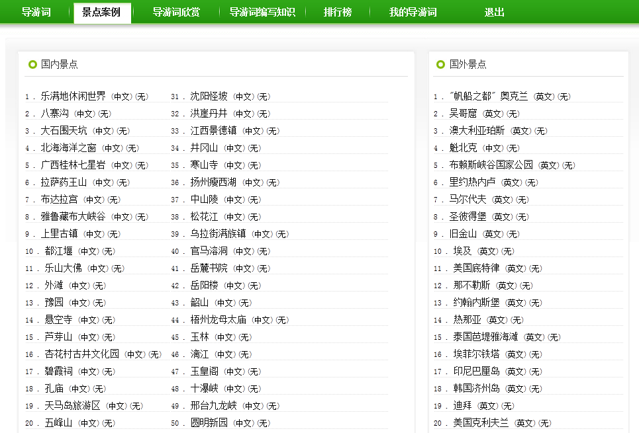Screen dimensions: 639x433
Task: Open the 韶山 entry
Action: point(200,302)
